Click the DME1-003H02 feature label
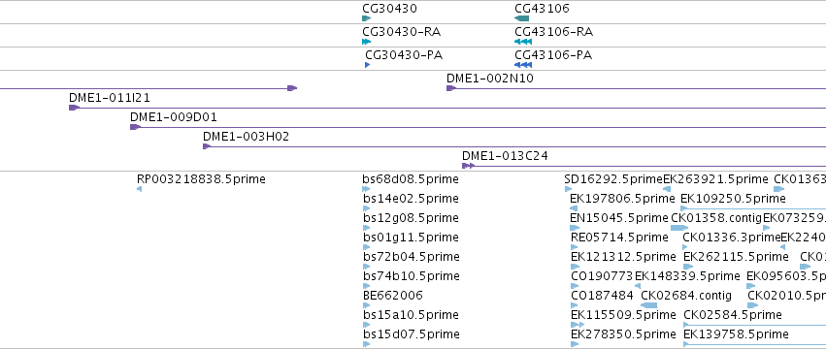 point(246,137)
